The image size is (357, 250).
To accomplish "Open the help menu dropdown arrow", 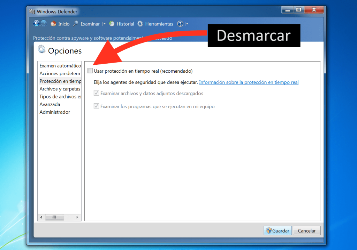I will pyautogui.click(x=187, y=24).
